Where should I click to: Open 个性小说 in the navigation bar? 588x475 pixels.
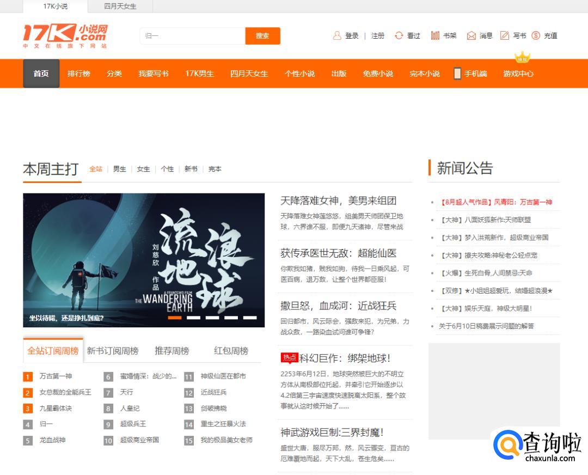[299, 74]
